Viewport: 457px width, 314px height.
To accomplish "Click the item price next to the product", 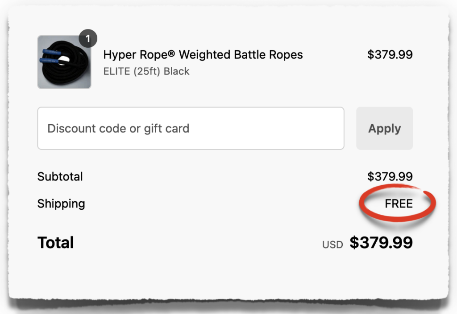I will (390, 55).
